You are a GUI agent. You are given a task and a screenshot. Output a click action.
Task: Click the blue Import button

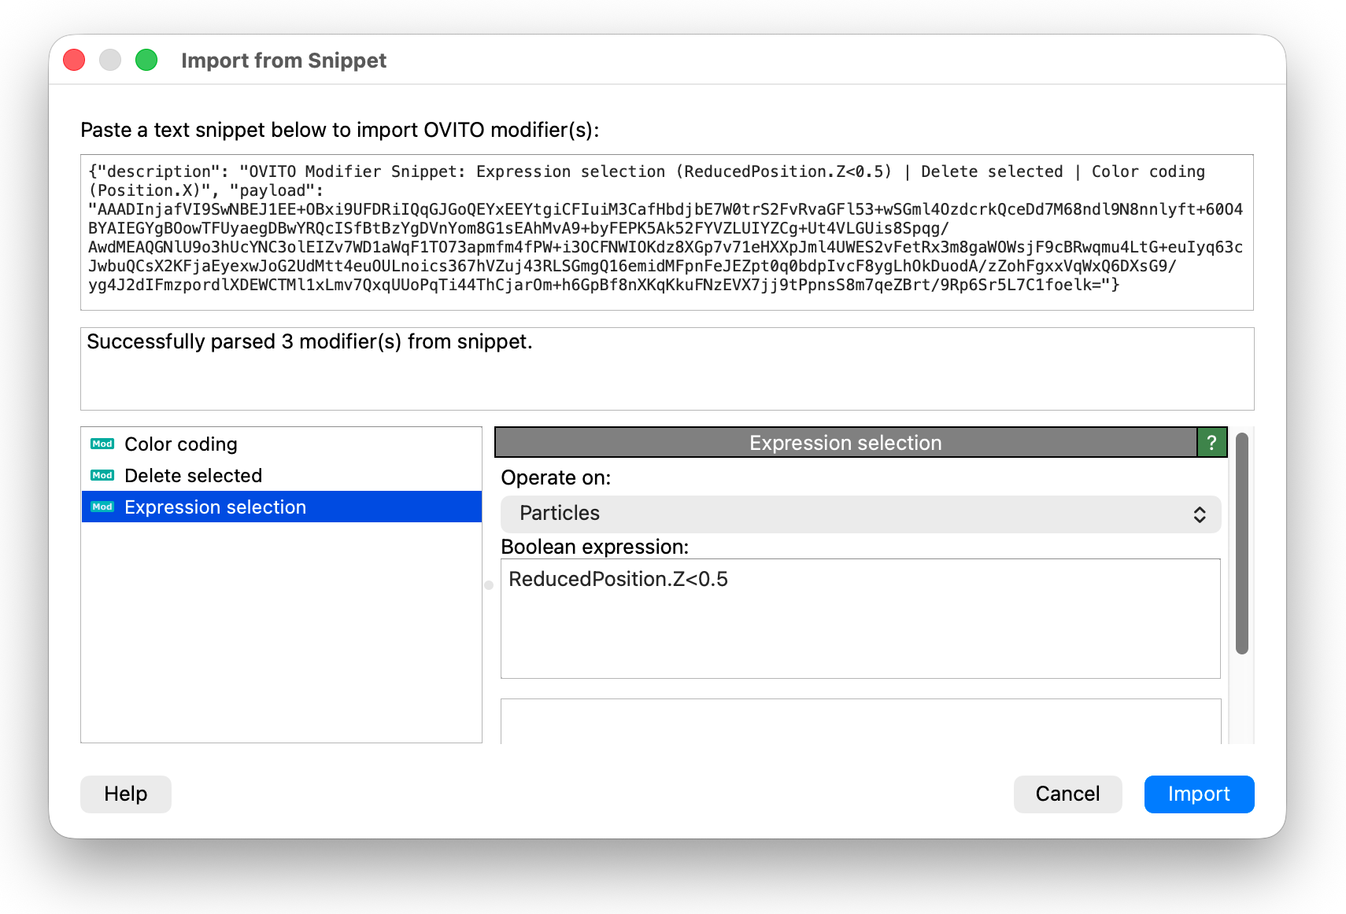click(x=1198, y=794)
